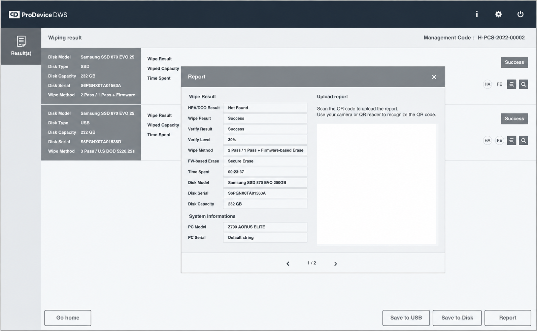Click the 'Wiping result' heading

[x=65, y=38]
